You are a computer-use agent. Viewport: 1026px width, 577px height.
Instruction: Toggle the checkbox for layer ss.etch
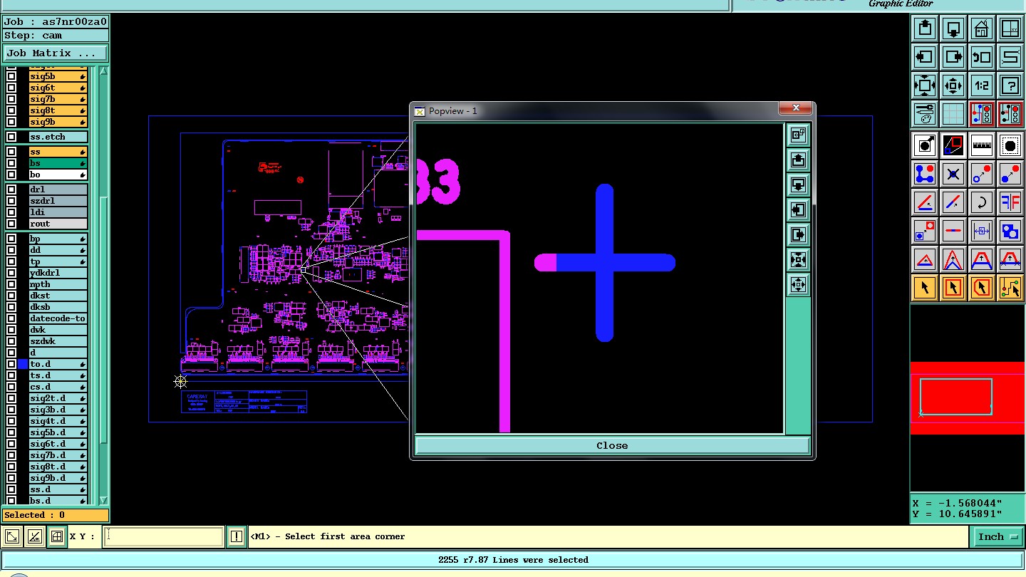11,137
